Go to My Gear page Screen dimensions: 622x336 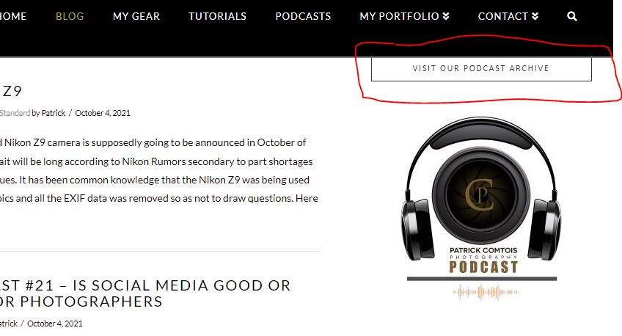tap(136, 16)
